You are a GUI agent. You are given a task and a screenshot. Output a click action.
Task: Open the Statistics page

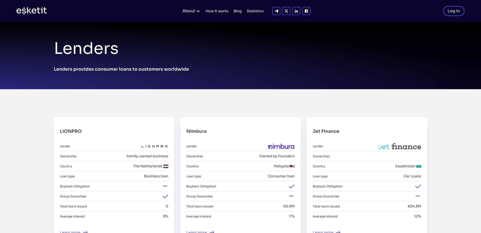pos(255,11)
